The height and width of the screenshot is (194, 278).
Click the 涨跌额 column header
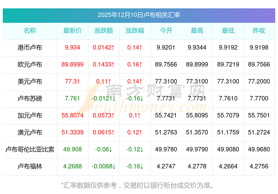(x=104, y=31)
